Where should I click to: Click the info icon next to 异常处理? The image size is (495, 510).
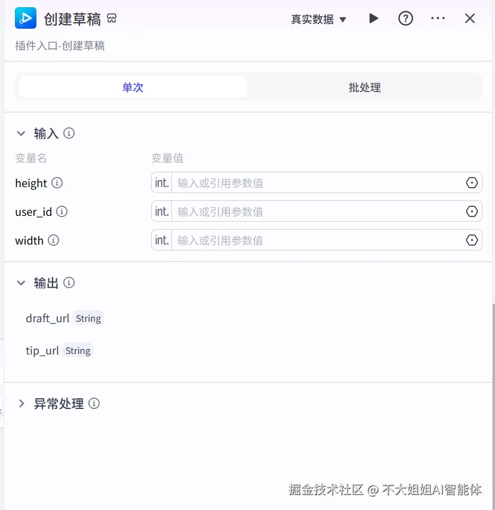coord(94,404)
